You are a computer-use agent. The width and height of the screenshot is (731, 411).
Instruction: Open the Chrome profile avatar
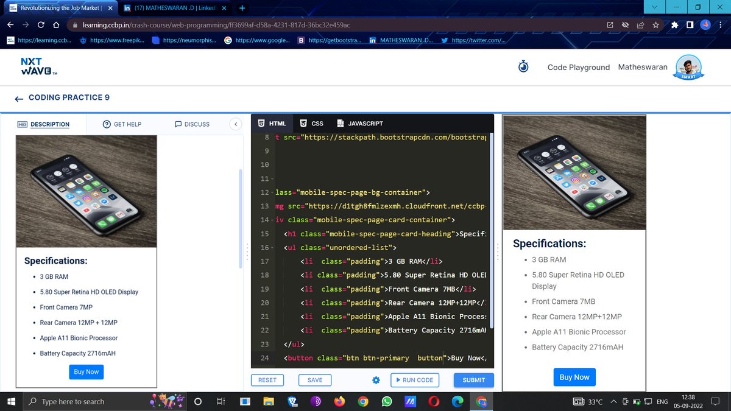coord(705,26)
